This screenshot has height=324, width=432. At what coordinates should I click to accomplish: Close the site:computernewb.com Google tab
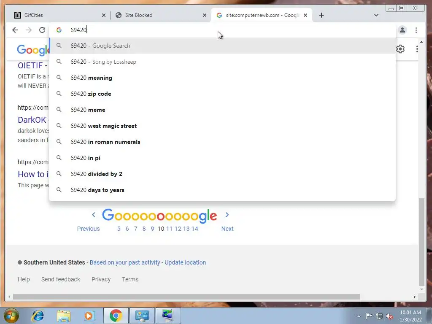(x=305, y=15)
